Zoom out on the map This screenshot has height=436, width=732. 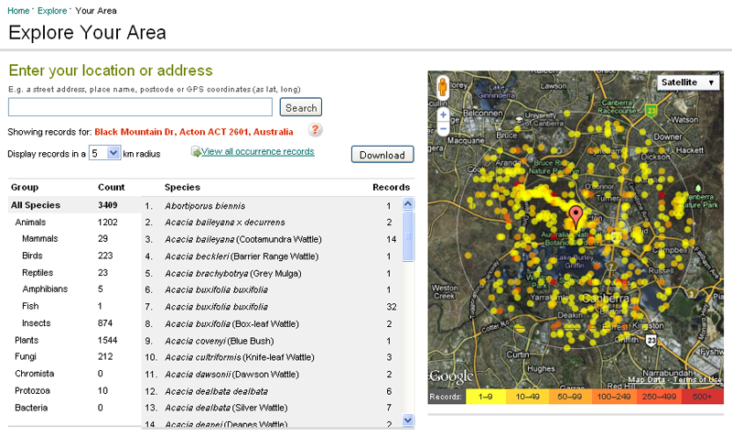[443, 130]
